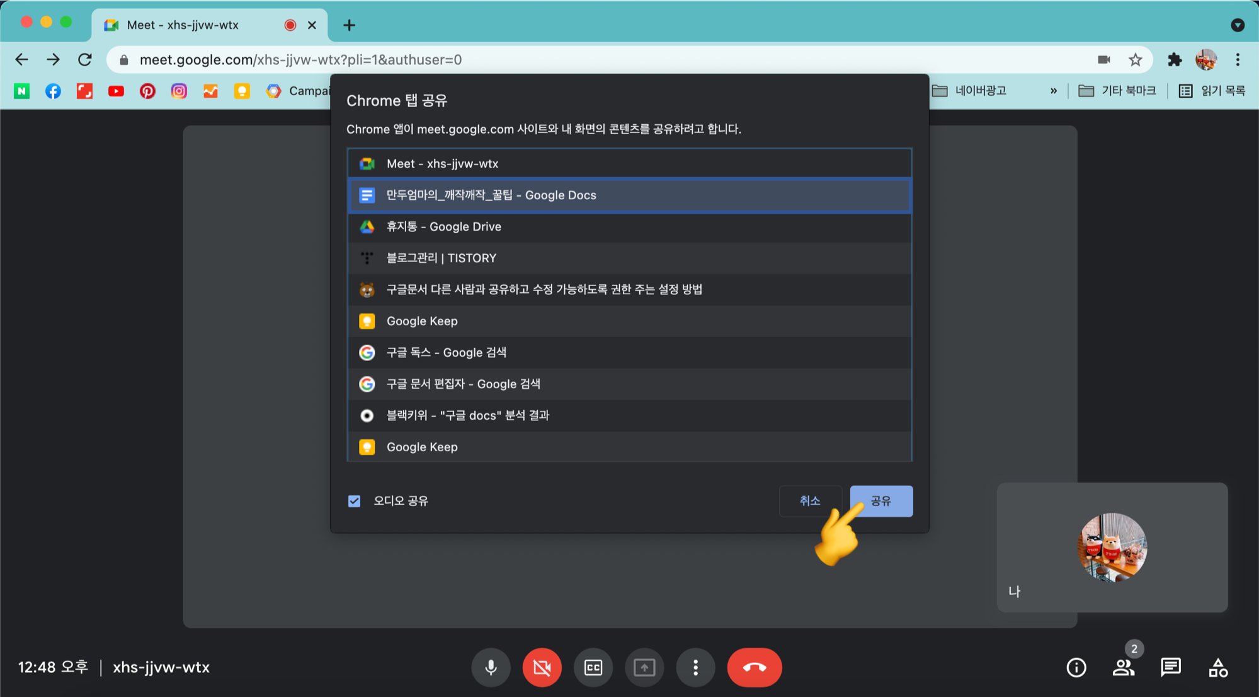This screenshot has width=1259, height=697.
Task: Bookmark this page with the star icon
Action: coord(1135,60)
